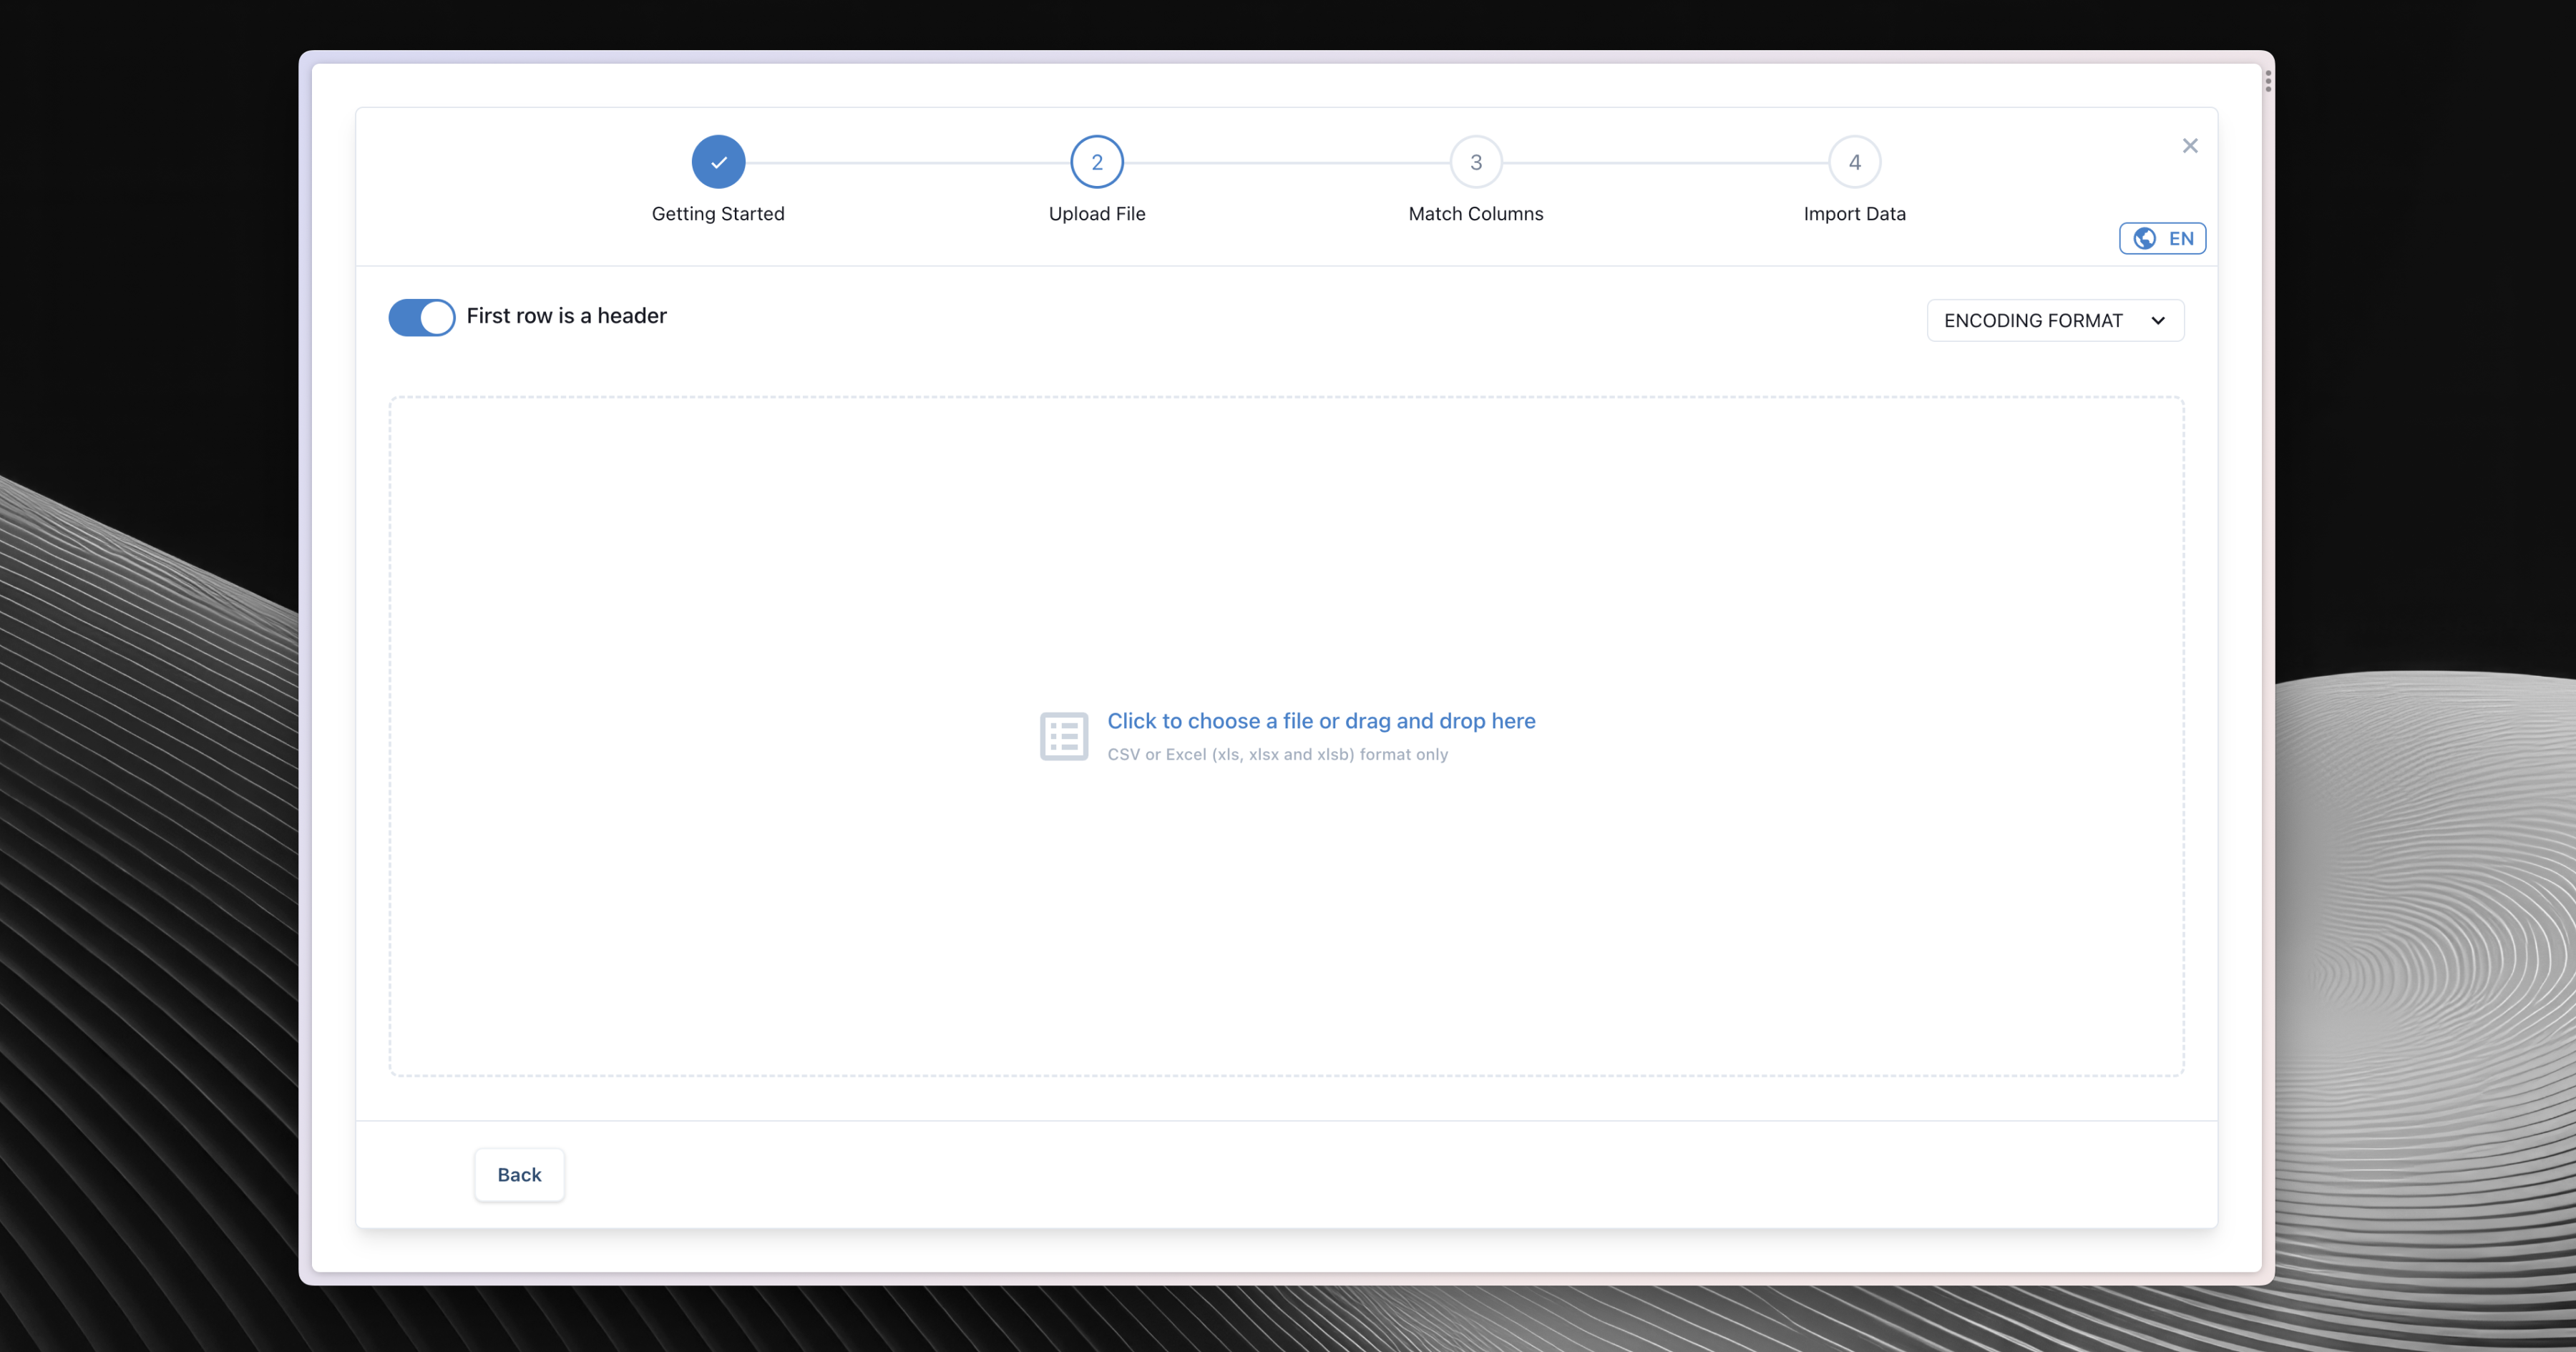2576x1352 pixels.
Task: Click "Click to choose a file" link
Action: pos(1320,721)
